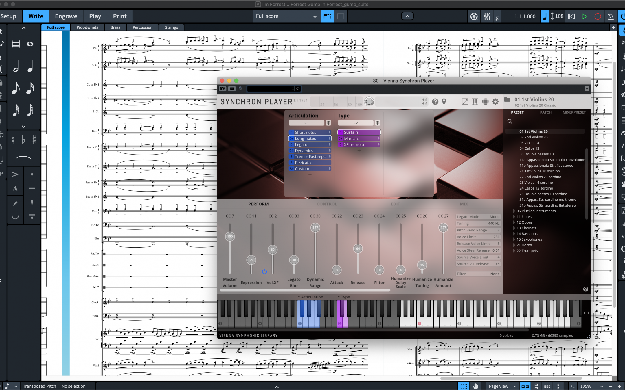The height and width of the screenshot is (390, 625).
Task: Open the PATCH browser tab
Action: [x=546, y=112]
